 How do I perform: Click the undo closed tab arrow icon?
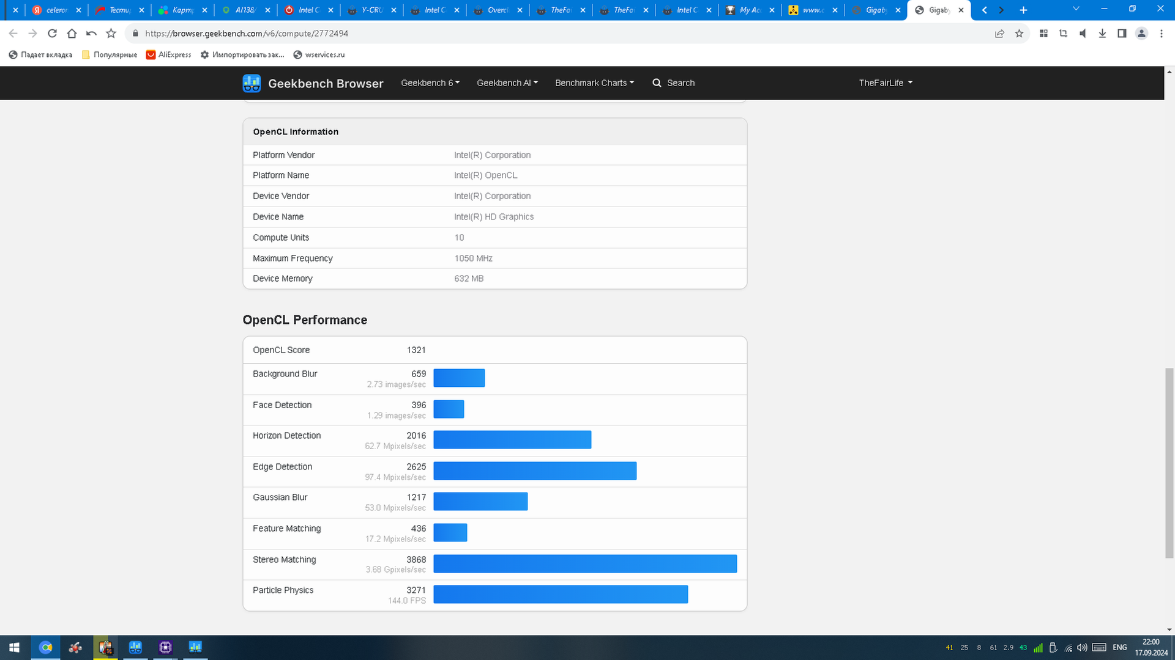91,34
